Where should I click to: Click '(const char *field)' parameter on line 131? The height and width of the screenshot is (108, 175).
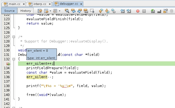coord(80,55)
